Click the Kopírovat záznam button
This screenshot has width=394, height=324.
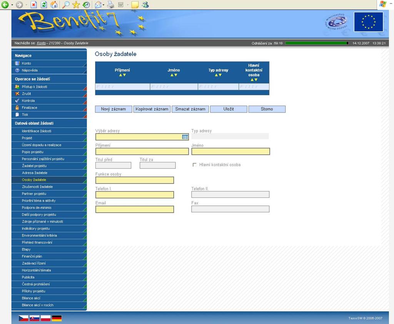point(152,109)
